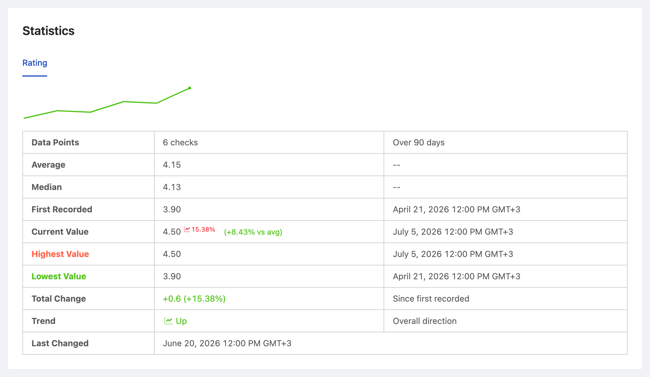Click the red Highest Value label
The height and width of the screenshot is (377, 650).
click(x=60, y=254)
